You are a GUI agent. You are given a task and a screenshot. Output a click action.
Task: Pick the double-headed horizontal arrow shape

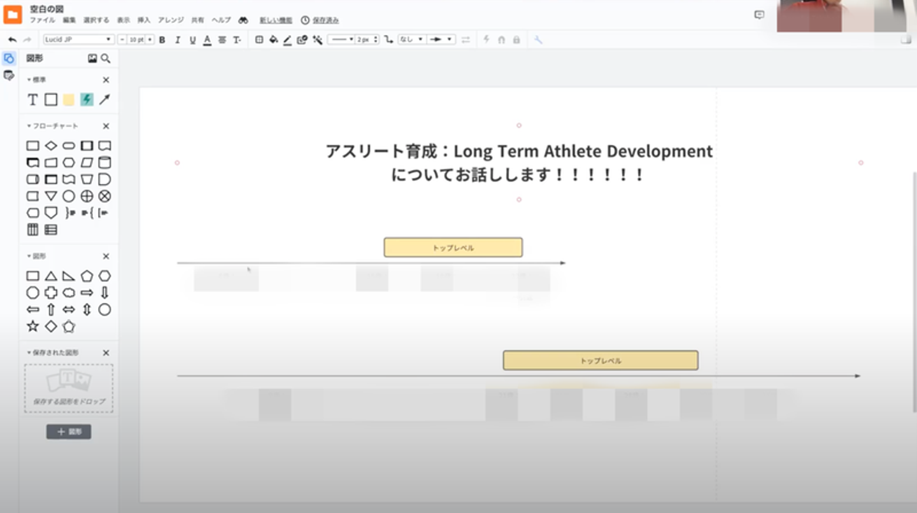tap(69, 310)
